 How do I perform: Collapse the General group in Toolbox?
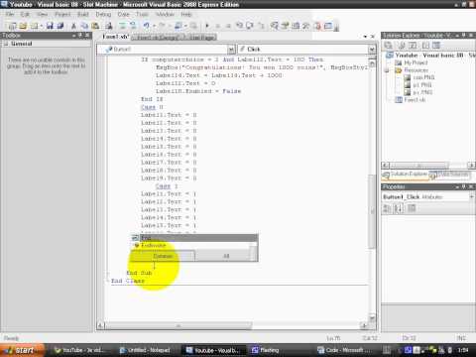pyautogui.click(x=6, y=44)
